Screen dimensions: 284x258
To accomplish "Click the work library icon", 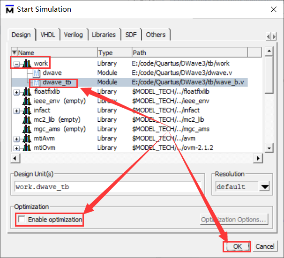I will point(27,64).
